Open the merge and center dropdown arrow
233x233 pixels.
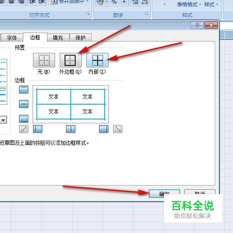point(88,2)
